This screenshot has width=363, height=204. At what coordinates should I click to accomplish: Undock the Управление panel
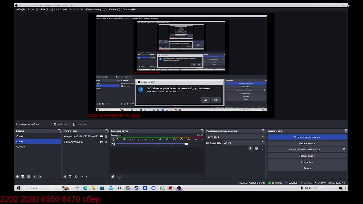[x=346, y=131]
